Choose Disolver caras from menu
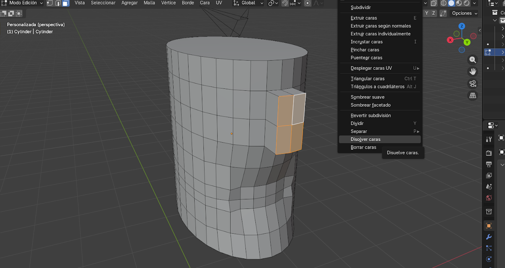 point(365,140)
